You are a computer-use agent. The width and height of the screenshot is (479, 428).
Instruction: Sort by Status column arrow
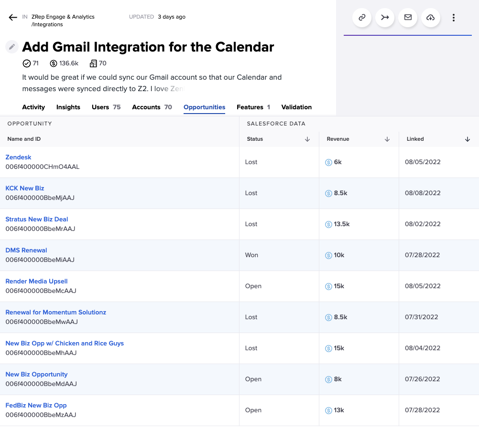click(307, 139)
